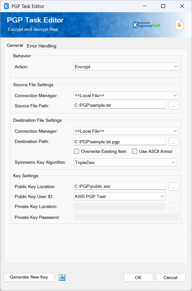Maximize the PGP Task Editor window
This screenshot has width=192, height=291.
(163, 6)
